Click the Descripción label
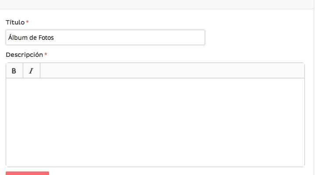 pos(24,55)
